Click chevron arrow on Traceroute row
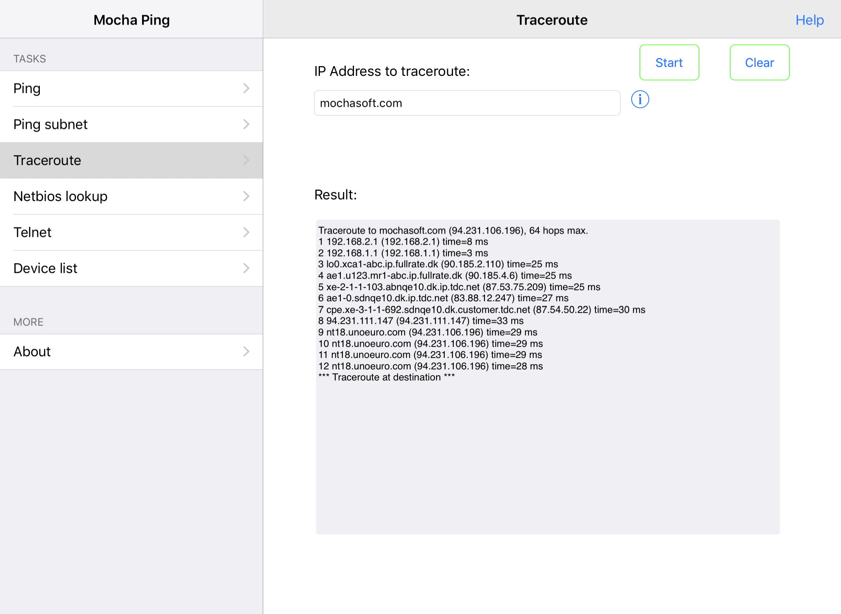This screenshot has width=841, height=614. click(x=246, y=160)
